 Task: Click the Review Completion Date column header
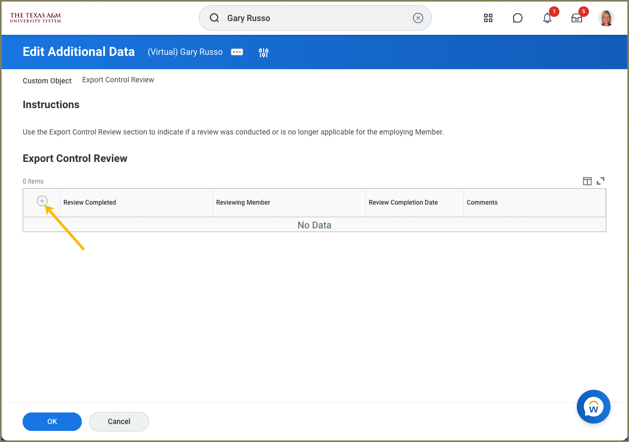pos(403,203)
